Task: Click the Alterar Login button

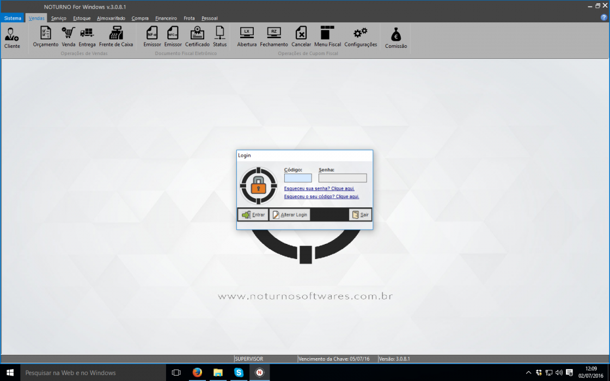Action: click(x=290, y=214)
